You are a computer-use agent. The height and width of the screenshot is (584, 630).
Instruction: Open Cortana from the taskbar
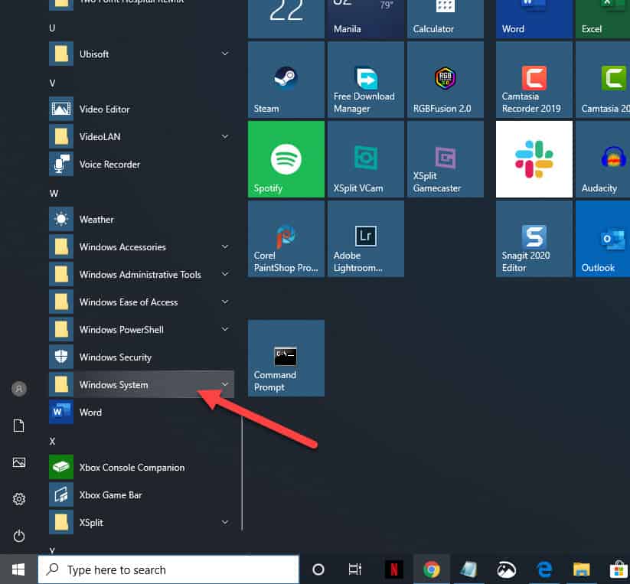[x=318, y=569]
